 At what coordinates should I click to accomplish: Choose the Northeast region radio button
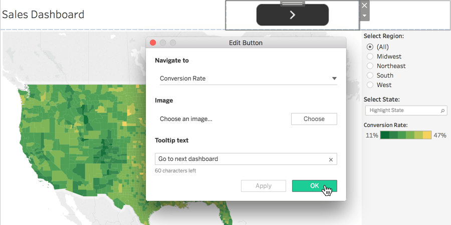click(x=370, y=65)
